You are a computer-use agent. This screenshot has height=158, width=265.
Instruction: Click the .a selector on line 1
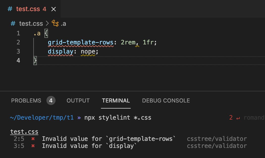[x=37, y=33]
